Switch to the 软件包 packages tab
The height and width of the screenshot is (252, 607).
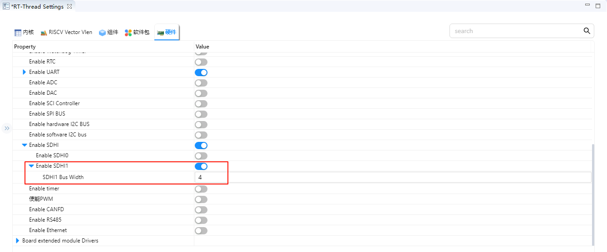pos(137,32)
